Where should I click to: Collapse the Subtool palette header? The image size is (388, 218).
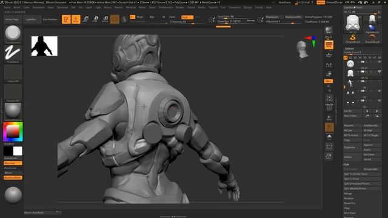click(x=349, y=48)
